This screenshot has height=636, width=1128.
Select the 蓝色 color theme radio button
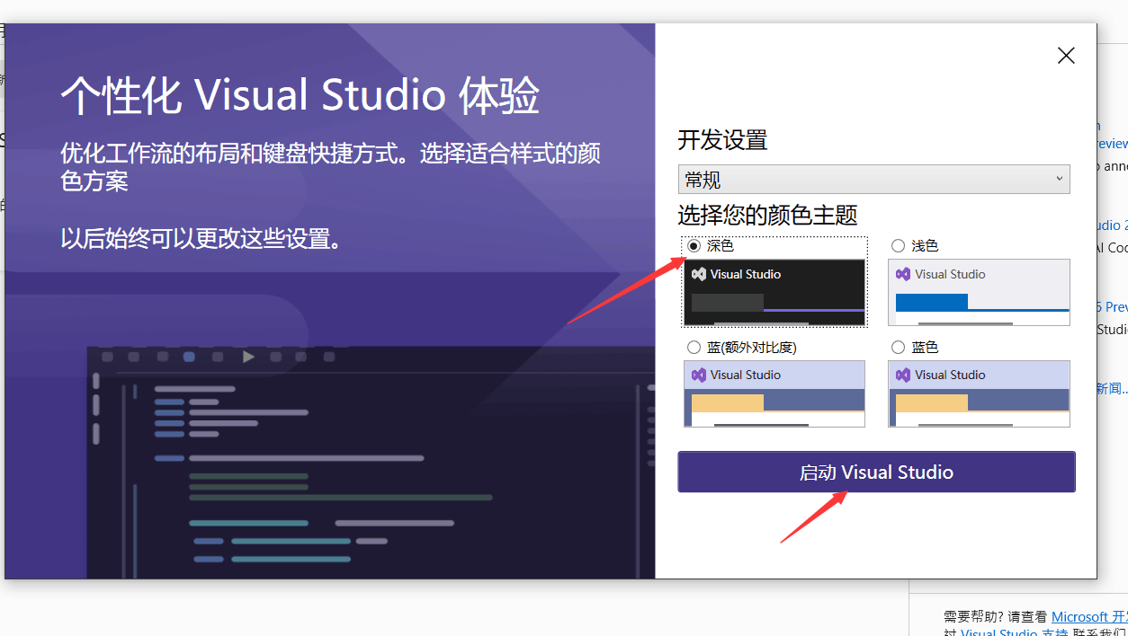point(898,347)
